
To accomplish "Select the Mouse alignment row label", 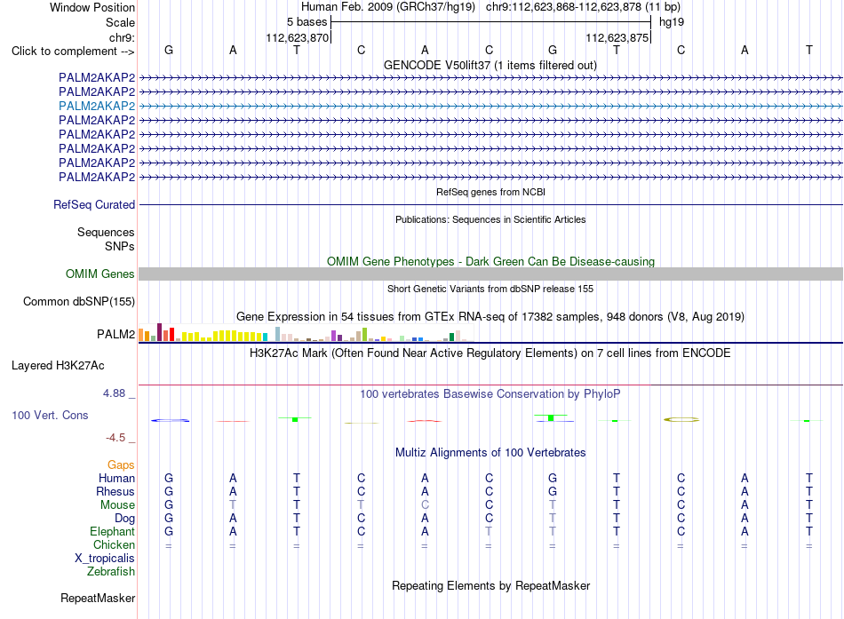I will pyautogui.click(x=117, y=505).
